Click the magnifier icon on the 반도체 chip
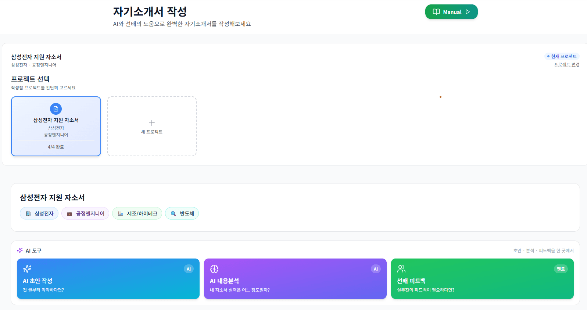The height and width of the screenshot is (310, 587). click(x=173, y=213)
